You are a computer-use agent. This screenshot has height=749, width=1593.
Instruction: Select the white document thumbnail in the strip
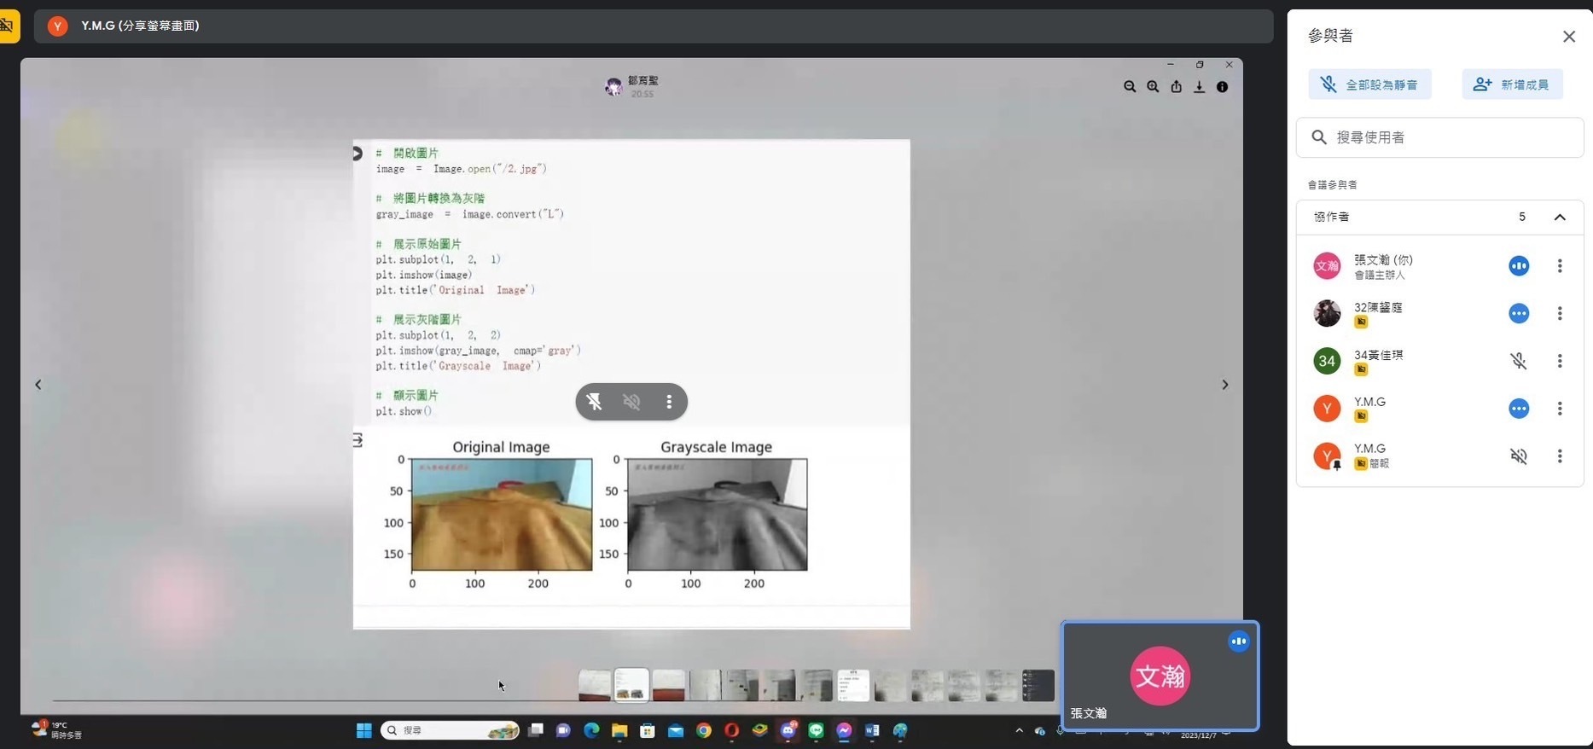click(852, 685)
